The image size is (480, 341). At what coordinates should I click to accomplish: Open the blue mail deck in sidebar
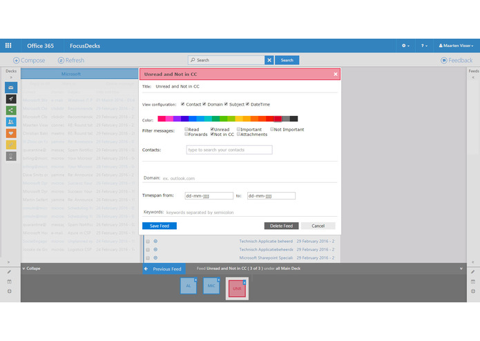pyautogui.click(x=11, y=88)
